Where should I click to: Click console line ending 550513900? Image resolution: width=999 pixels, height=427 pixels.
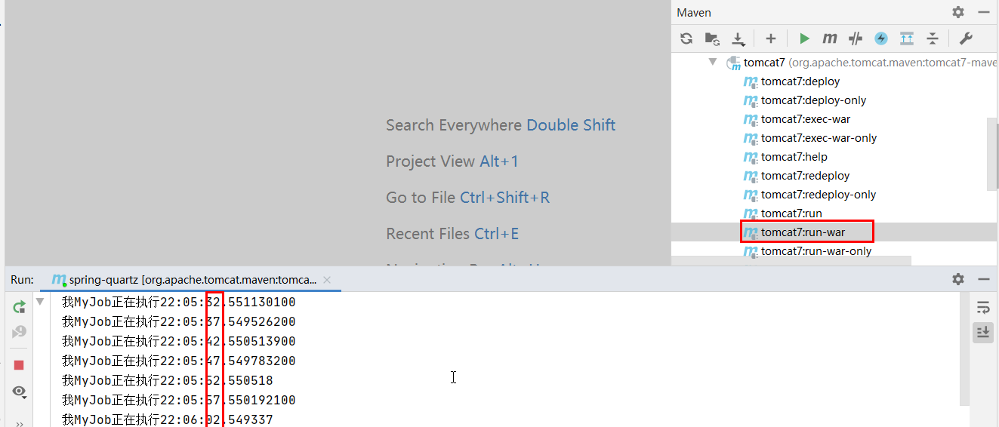179,342
